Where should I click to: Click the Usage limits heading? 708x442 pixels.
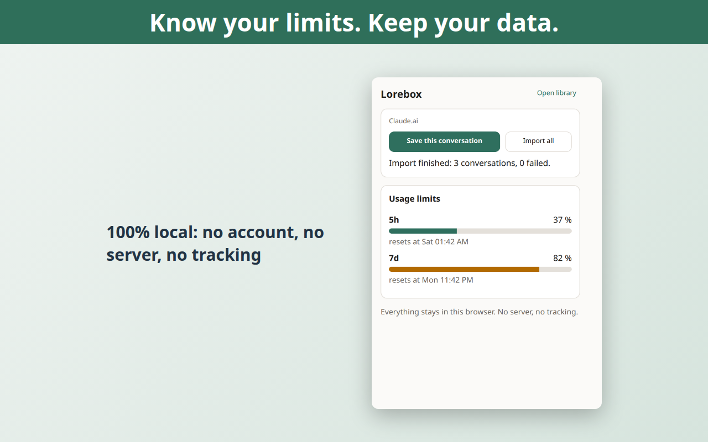(414, 199)
